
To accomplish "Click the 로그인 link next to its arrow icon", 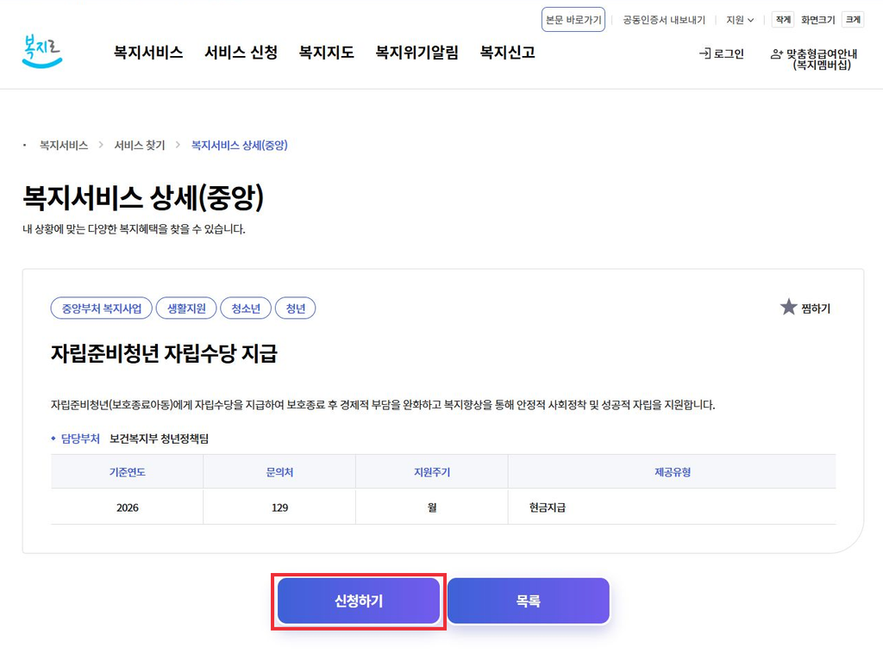I will 722,53.
